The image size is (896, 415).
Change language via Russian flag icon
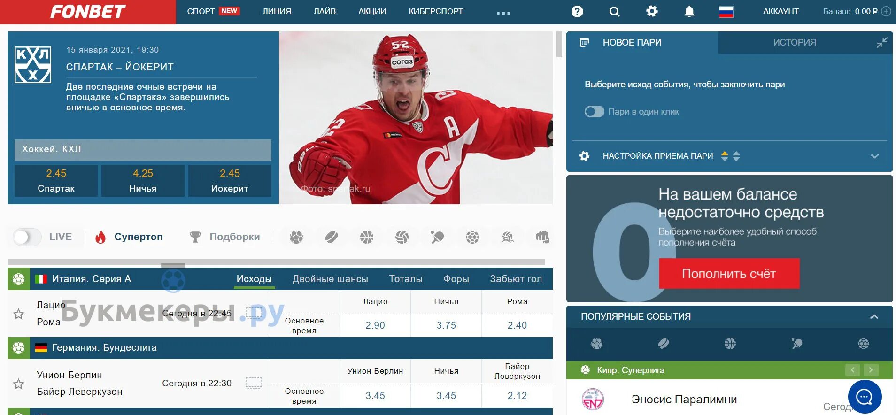[x=726, y=11]
